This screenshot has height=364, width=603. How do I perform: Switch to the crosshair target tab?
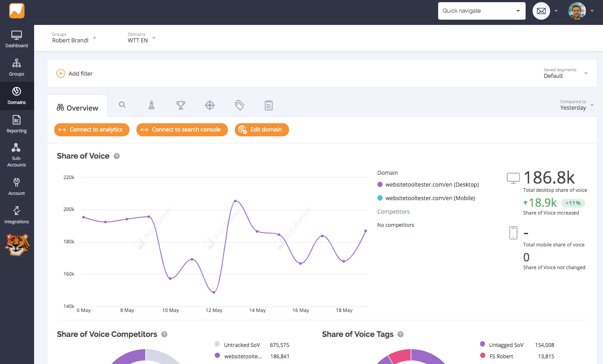tap(210, 105)
